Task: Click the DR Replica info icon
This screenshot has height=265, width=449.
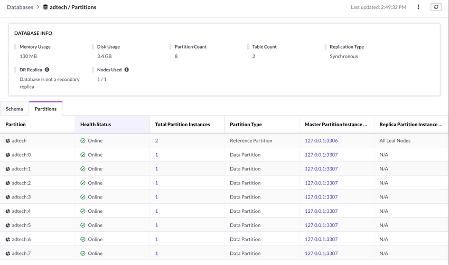Action: tap(47, 70)
